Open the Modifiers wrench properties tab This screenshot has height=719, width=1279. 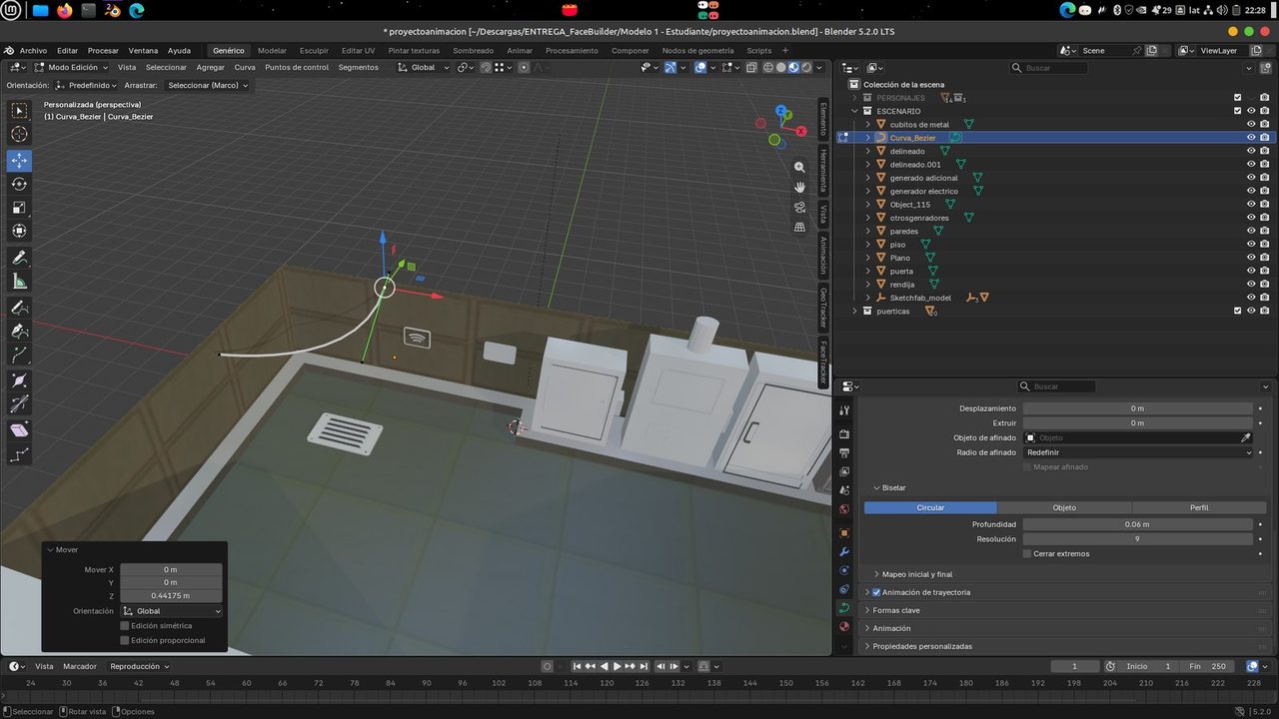(844, 552)
